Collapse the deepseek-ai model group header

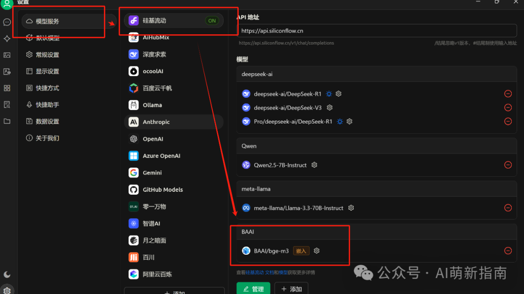pos(377,74)
